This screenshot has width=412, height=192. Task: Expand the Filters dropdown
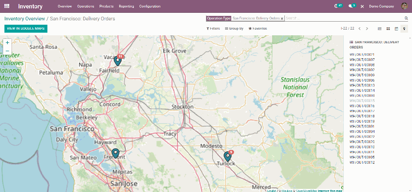point(213,28)
